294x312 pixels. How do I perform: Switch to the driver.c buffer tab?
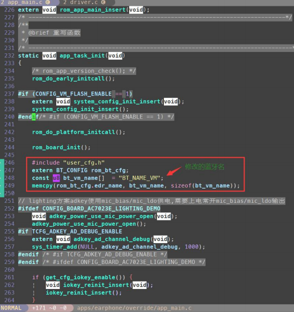click(x=85, y=2)
